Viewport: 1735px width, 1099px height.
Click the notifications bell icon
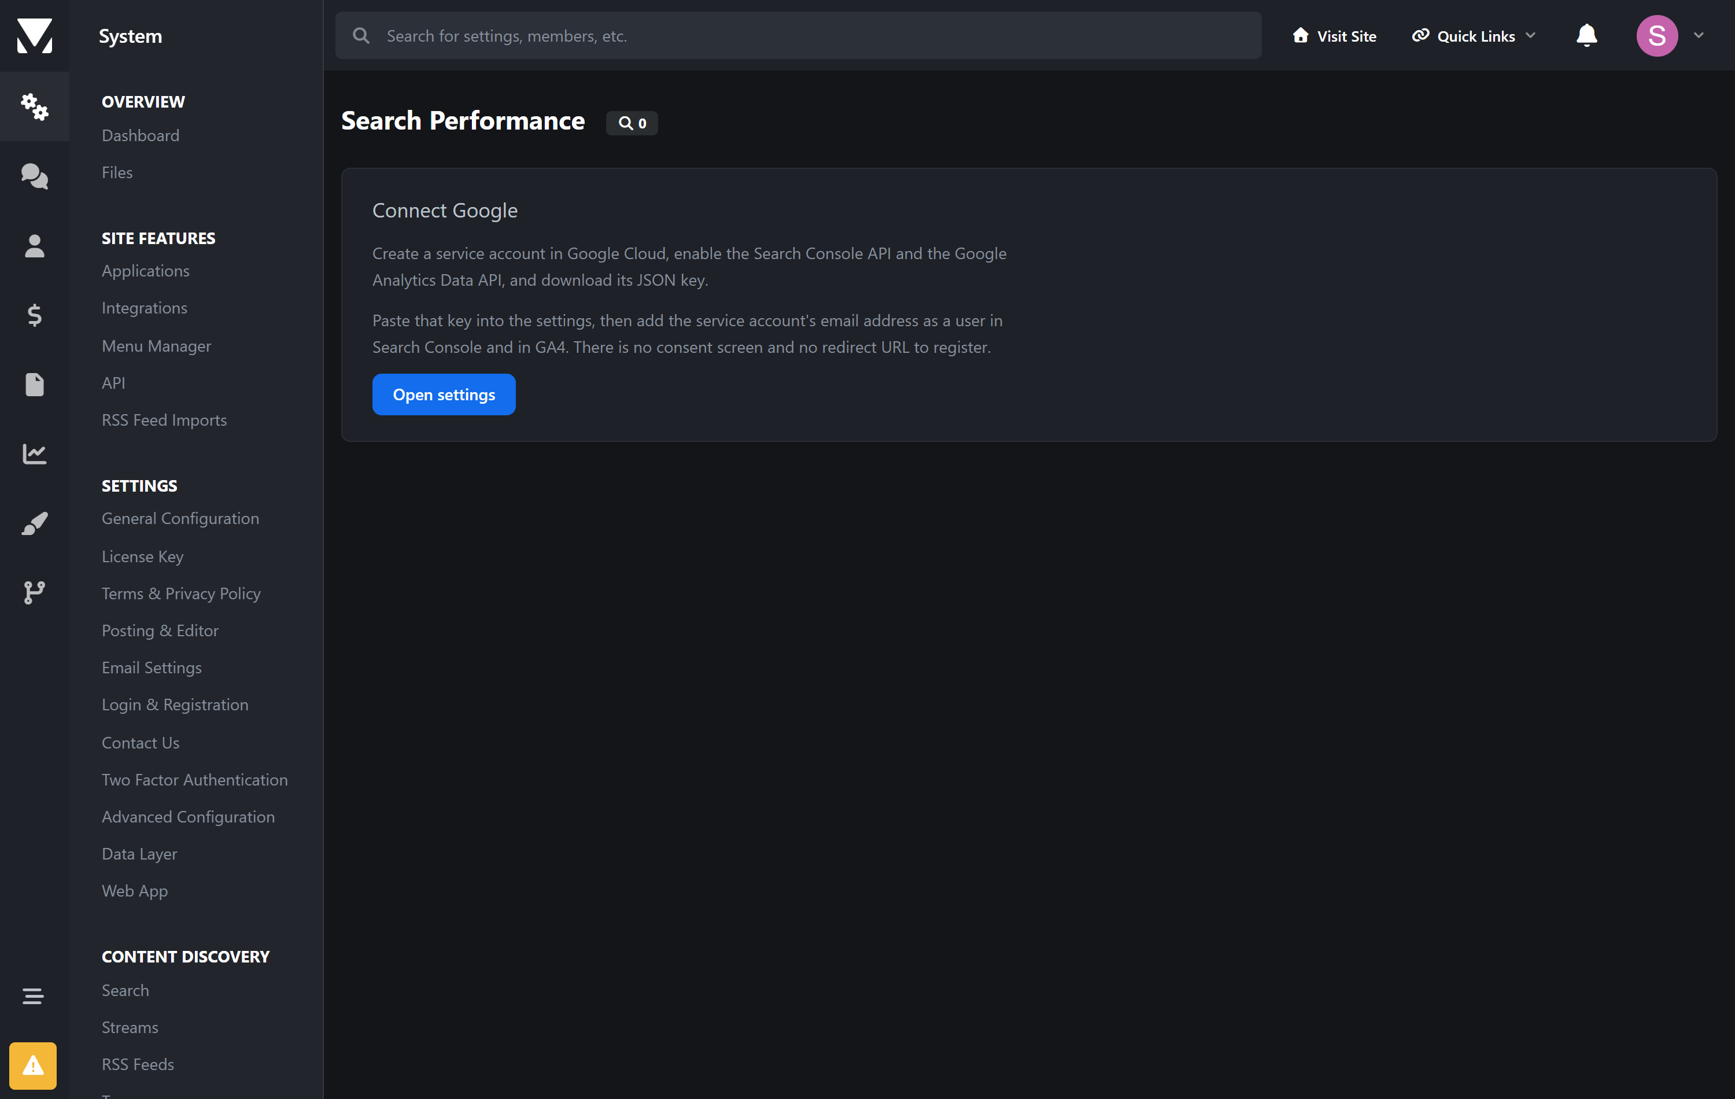coord(1586,35)
